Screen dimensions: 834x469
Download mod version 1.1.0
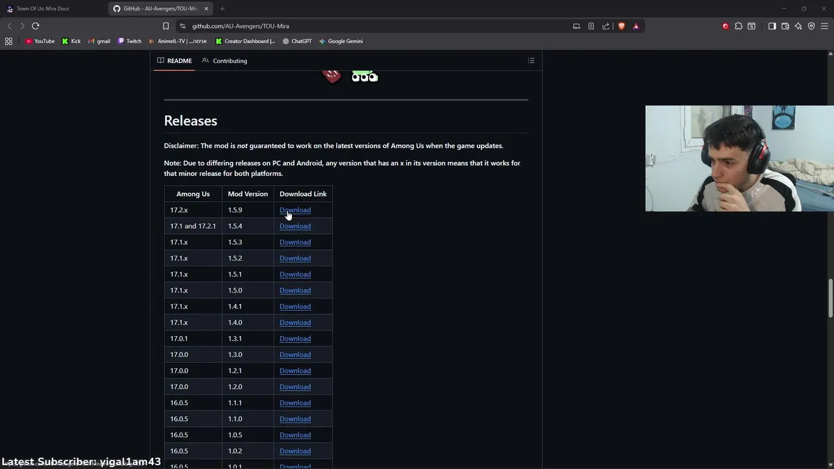[295, 419]
